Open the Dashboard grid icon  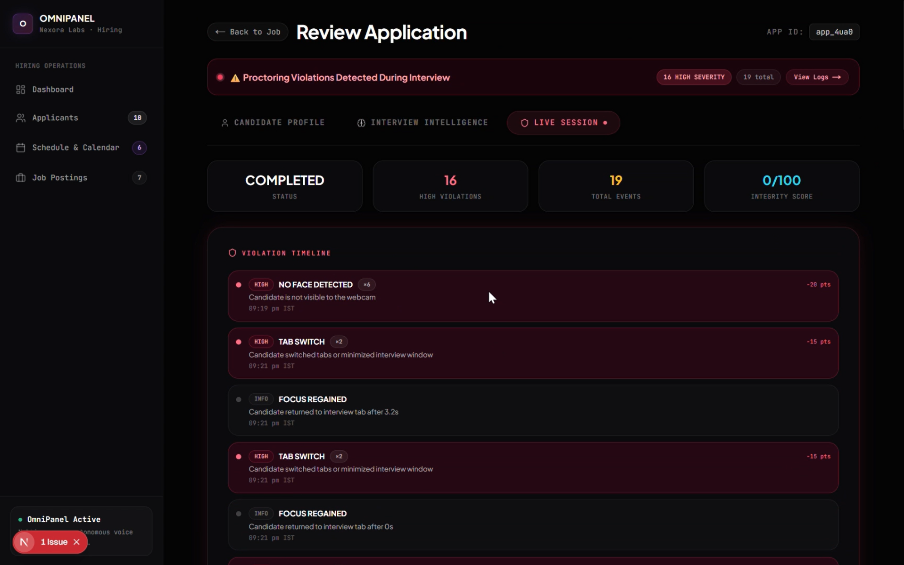(x=20, y=90)
